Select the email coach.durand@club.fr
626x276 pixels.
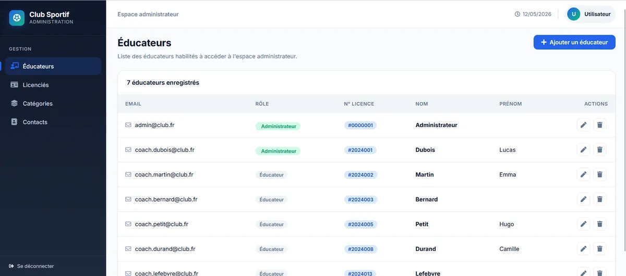coord(165,249)
